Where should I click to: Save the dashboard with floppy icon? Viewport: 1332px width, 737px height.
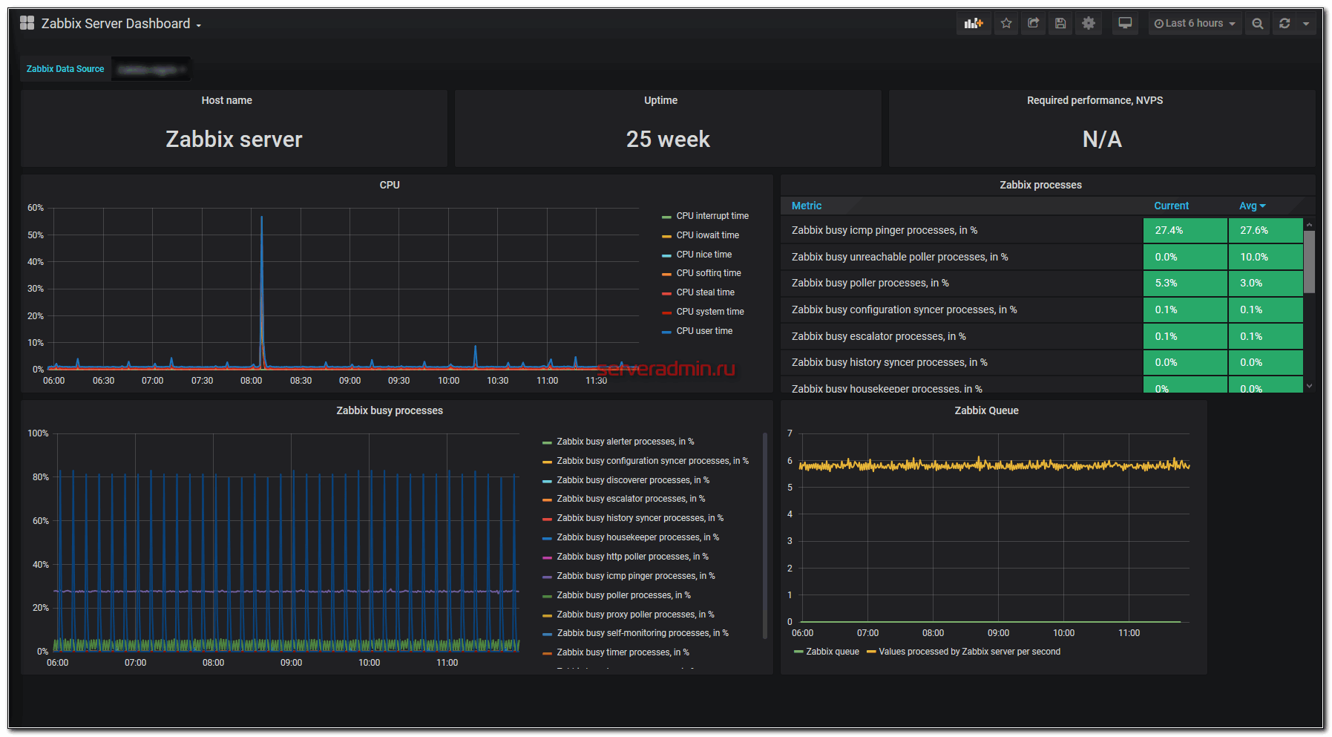coord(1060,24)
